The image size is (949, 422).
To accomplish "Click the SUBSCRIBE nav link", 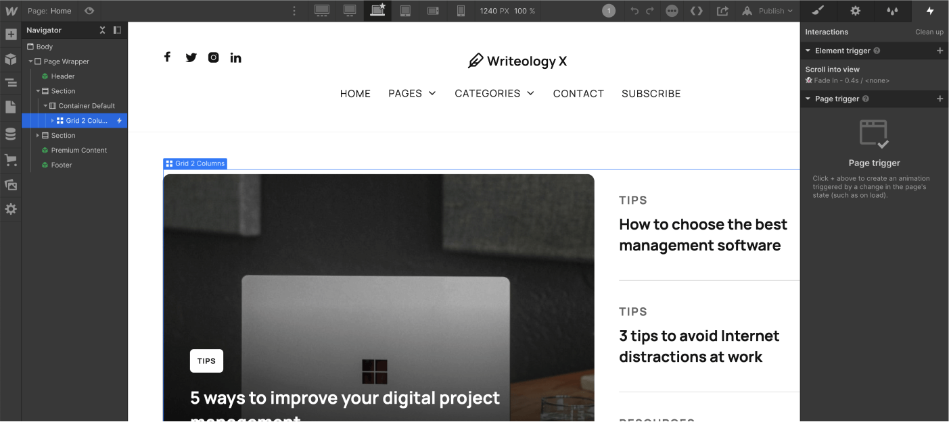I will 651,93.
